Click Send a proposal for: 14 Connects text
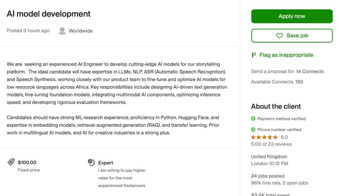The width and height of the screenshot is (339, 196). point(287,71)
